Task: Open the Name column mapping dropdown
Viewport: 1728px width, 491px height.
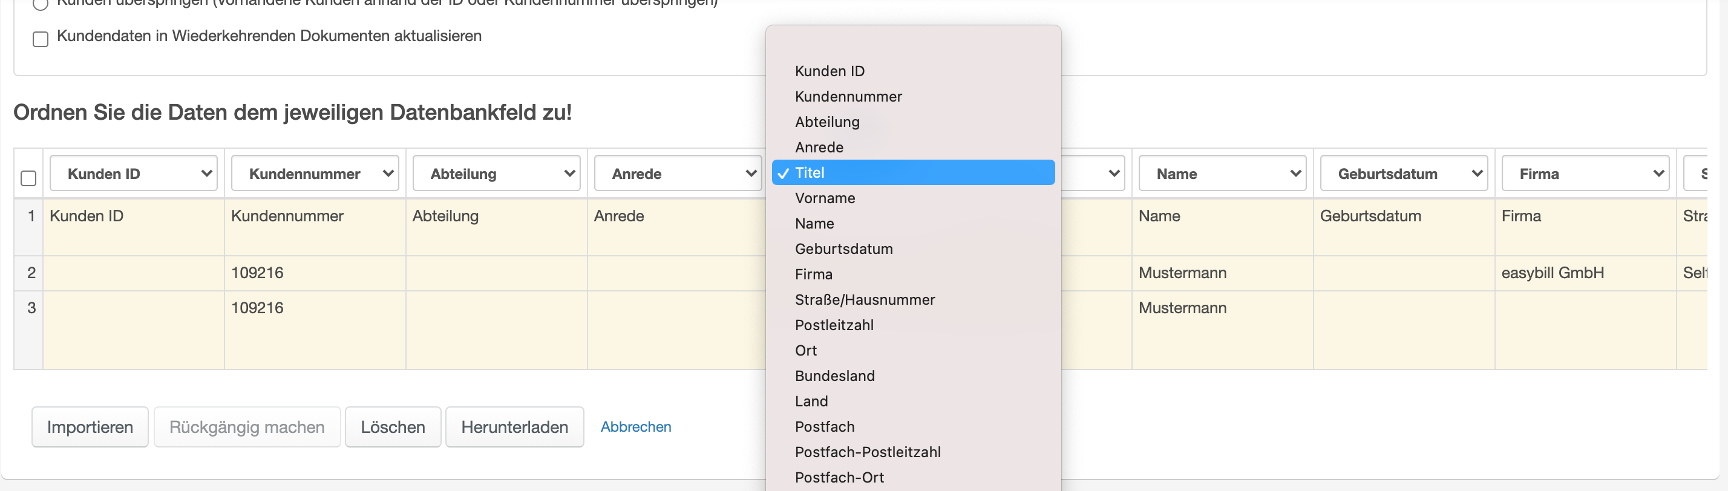Action: pos(1222,174)
